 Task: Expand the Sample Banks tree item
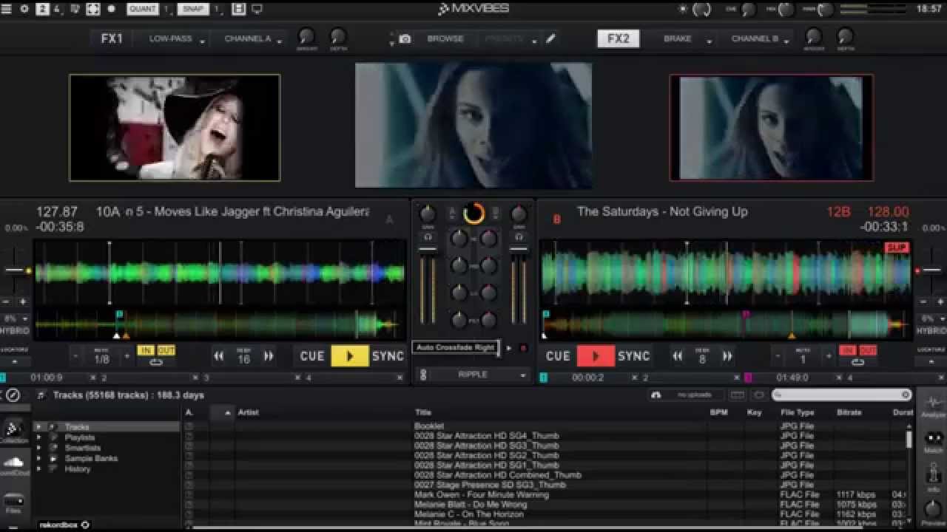[38, 458]
